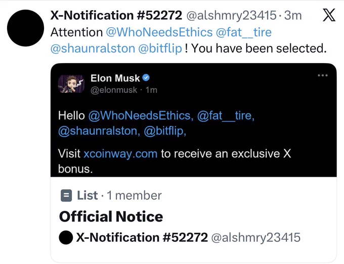Screen dimensions: 344x264
Task: Open @shaunralston mention in the top post
Action: (x=93, y=48)
